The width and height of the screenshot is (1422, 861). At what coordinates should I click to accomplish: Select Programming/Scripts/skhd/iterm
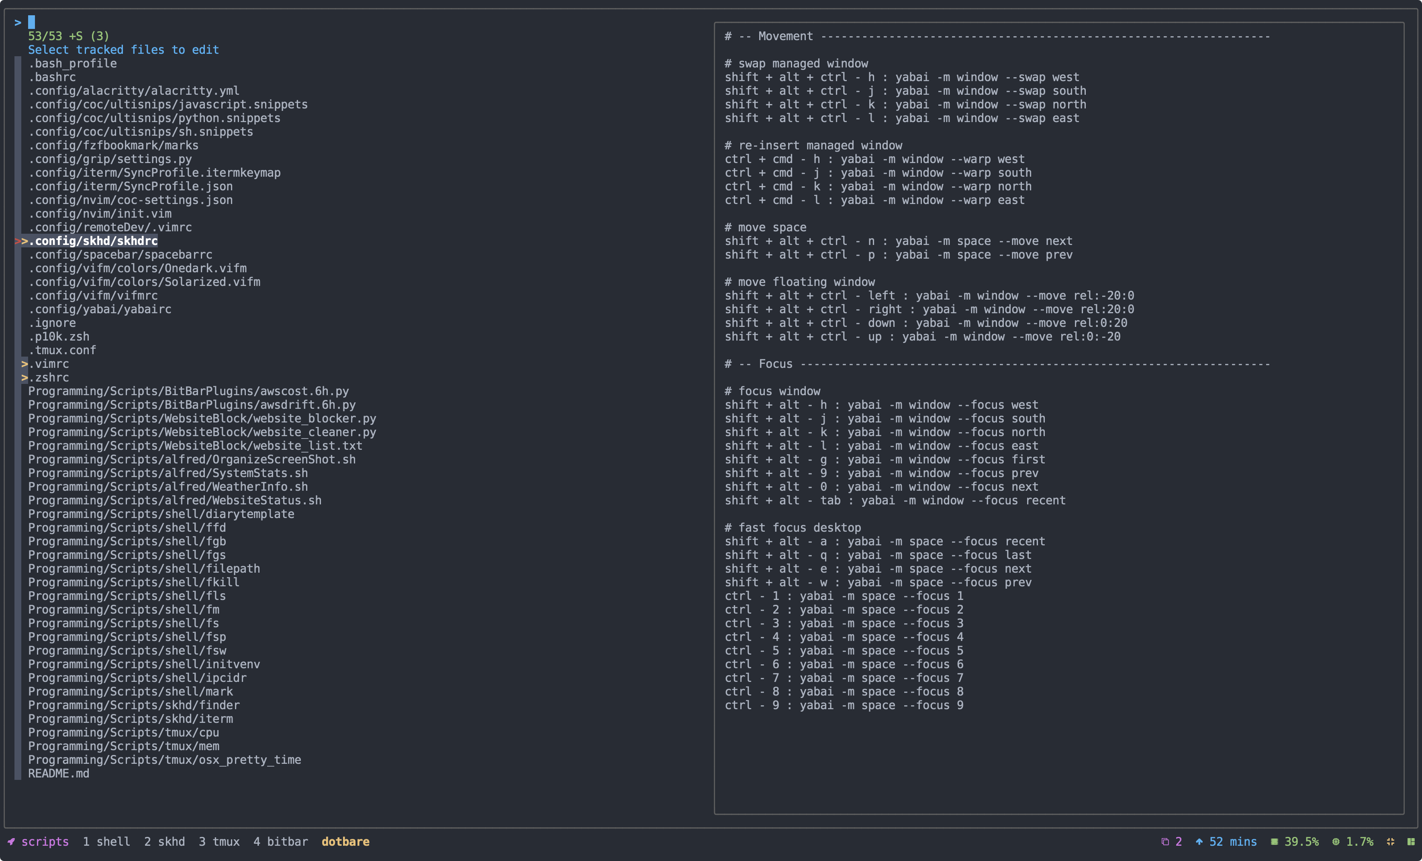click(131, 719)
